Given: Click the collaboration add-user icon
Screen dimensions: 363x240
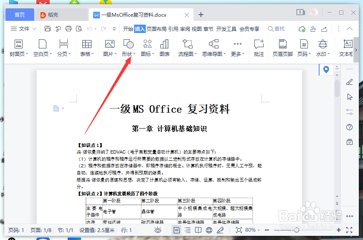Looking at the screenshot, I should [313, 29].
